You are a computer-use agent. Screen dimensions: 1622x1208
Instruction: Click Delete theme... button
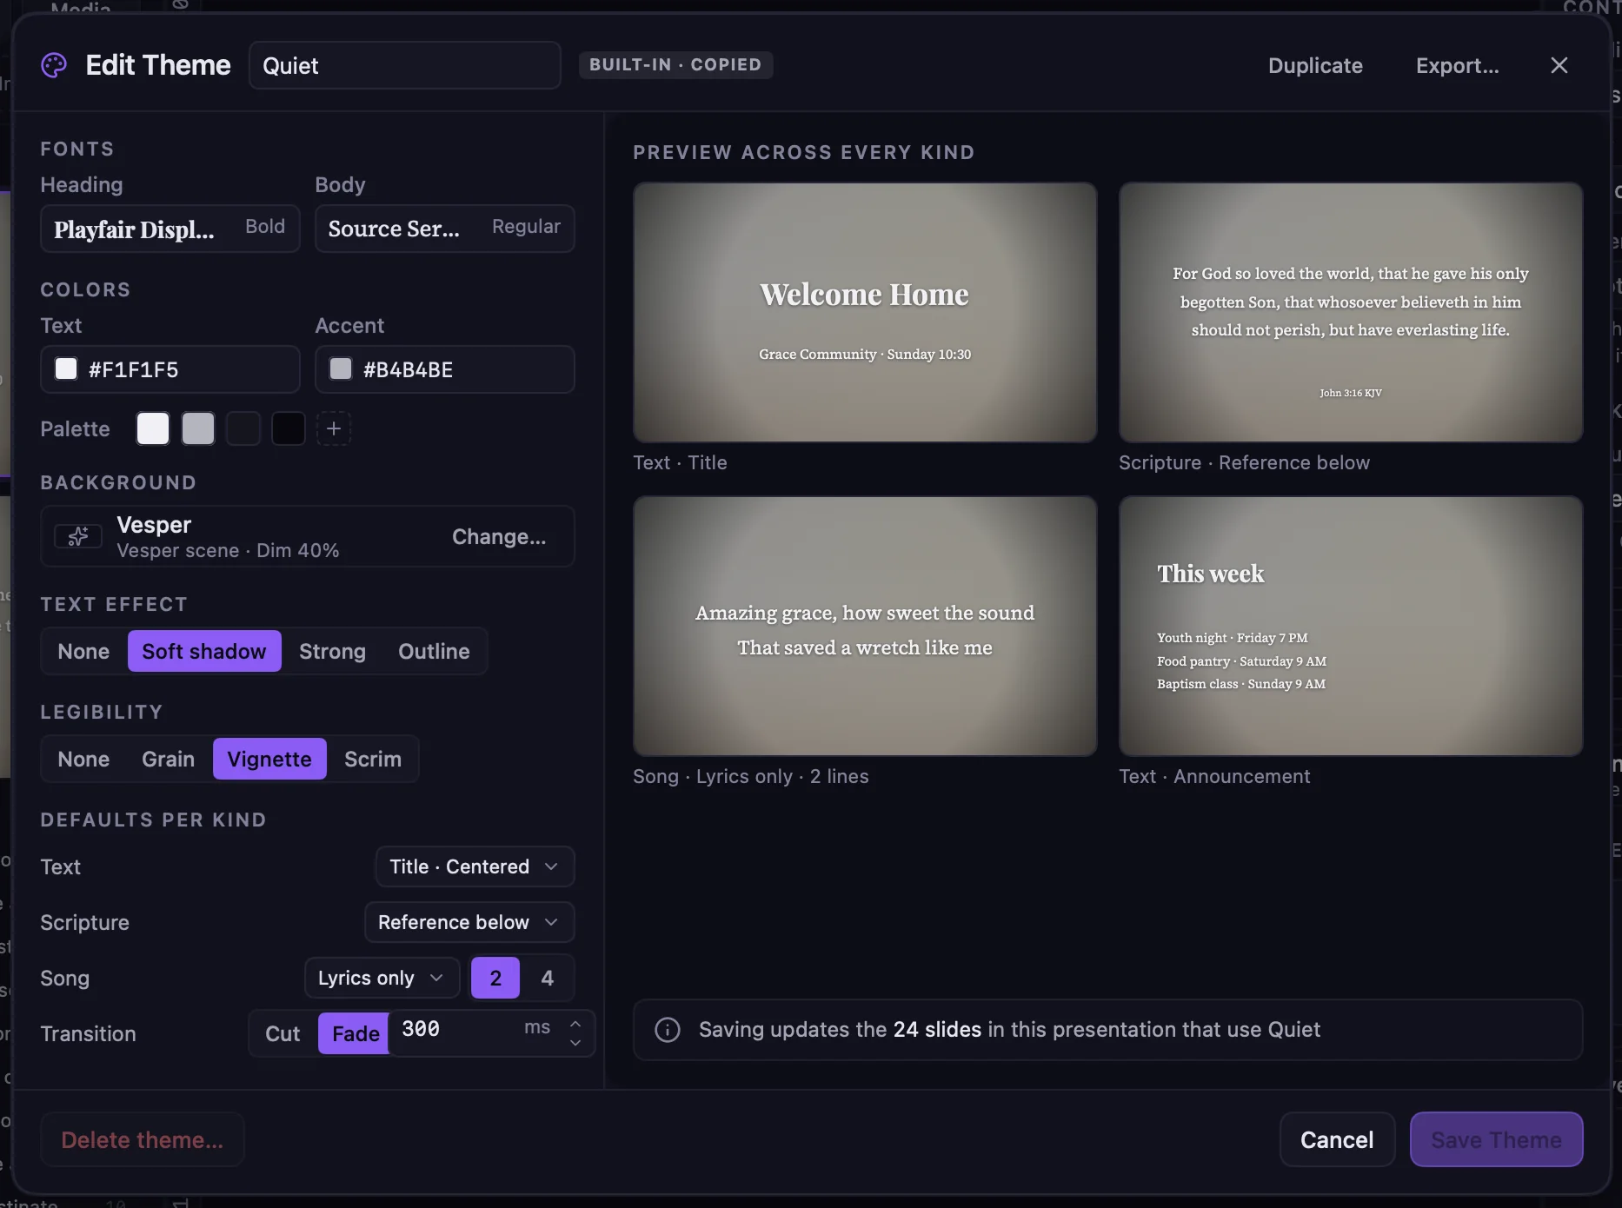(x=143, y=1139)
